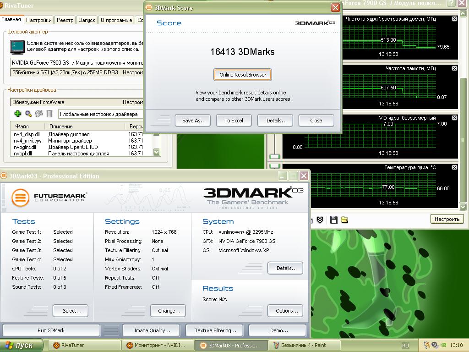Click the Demo... button in 3DMark03
This screenshot has height=352, width=469.
click(278, 330)
